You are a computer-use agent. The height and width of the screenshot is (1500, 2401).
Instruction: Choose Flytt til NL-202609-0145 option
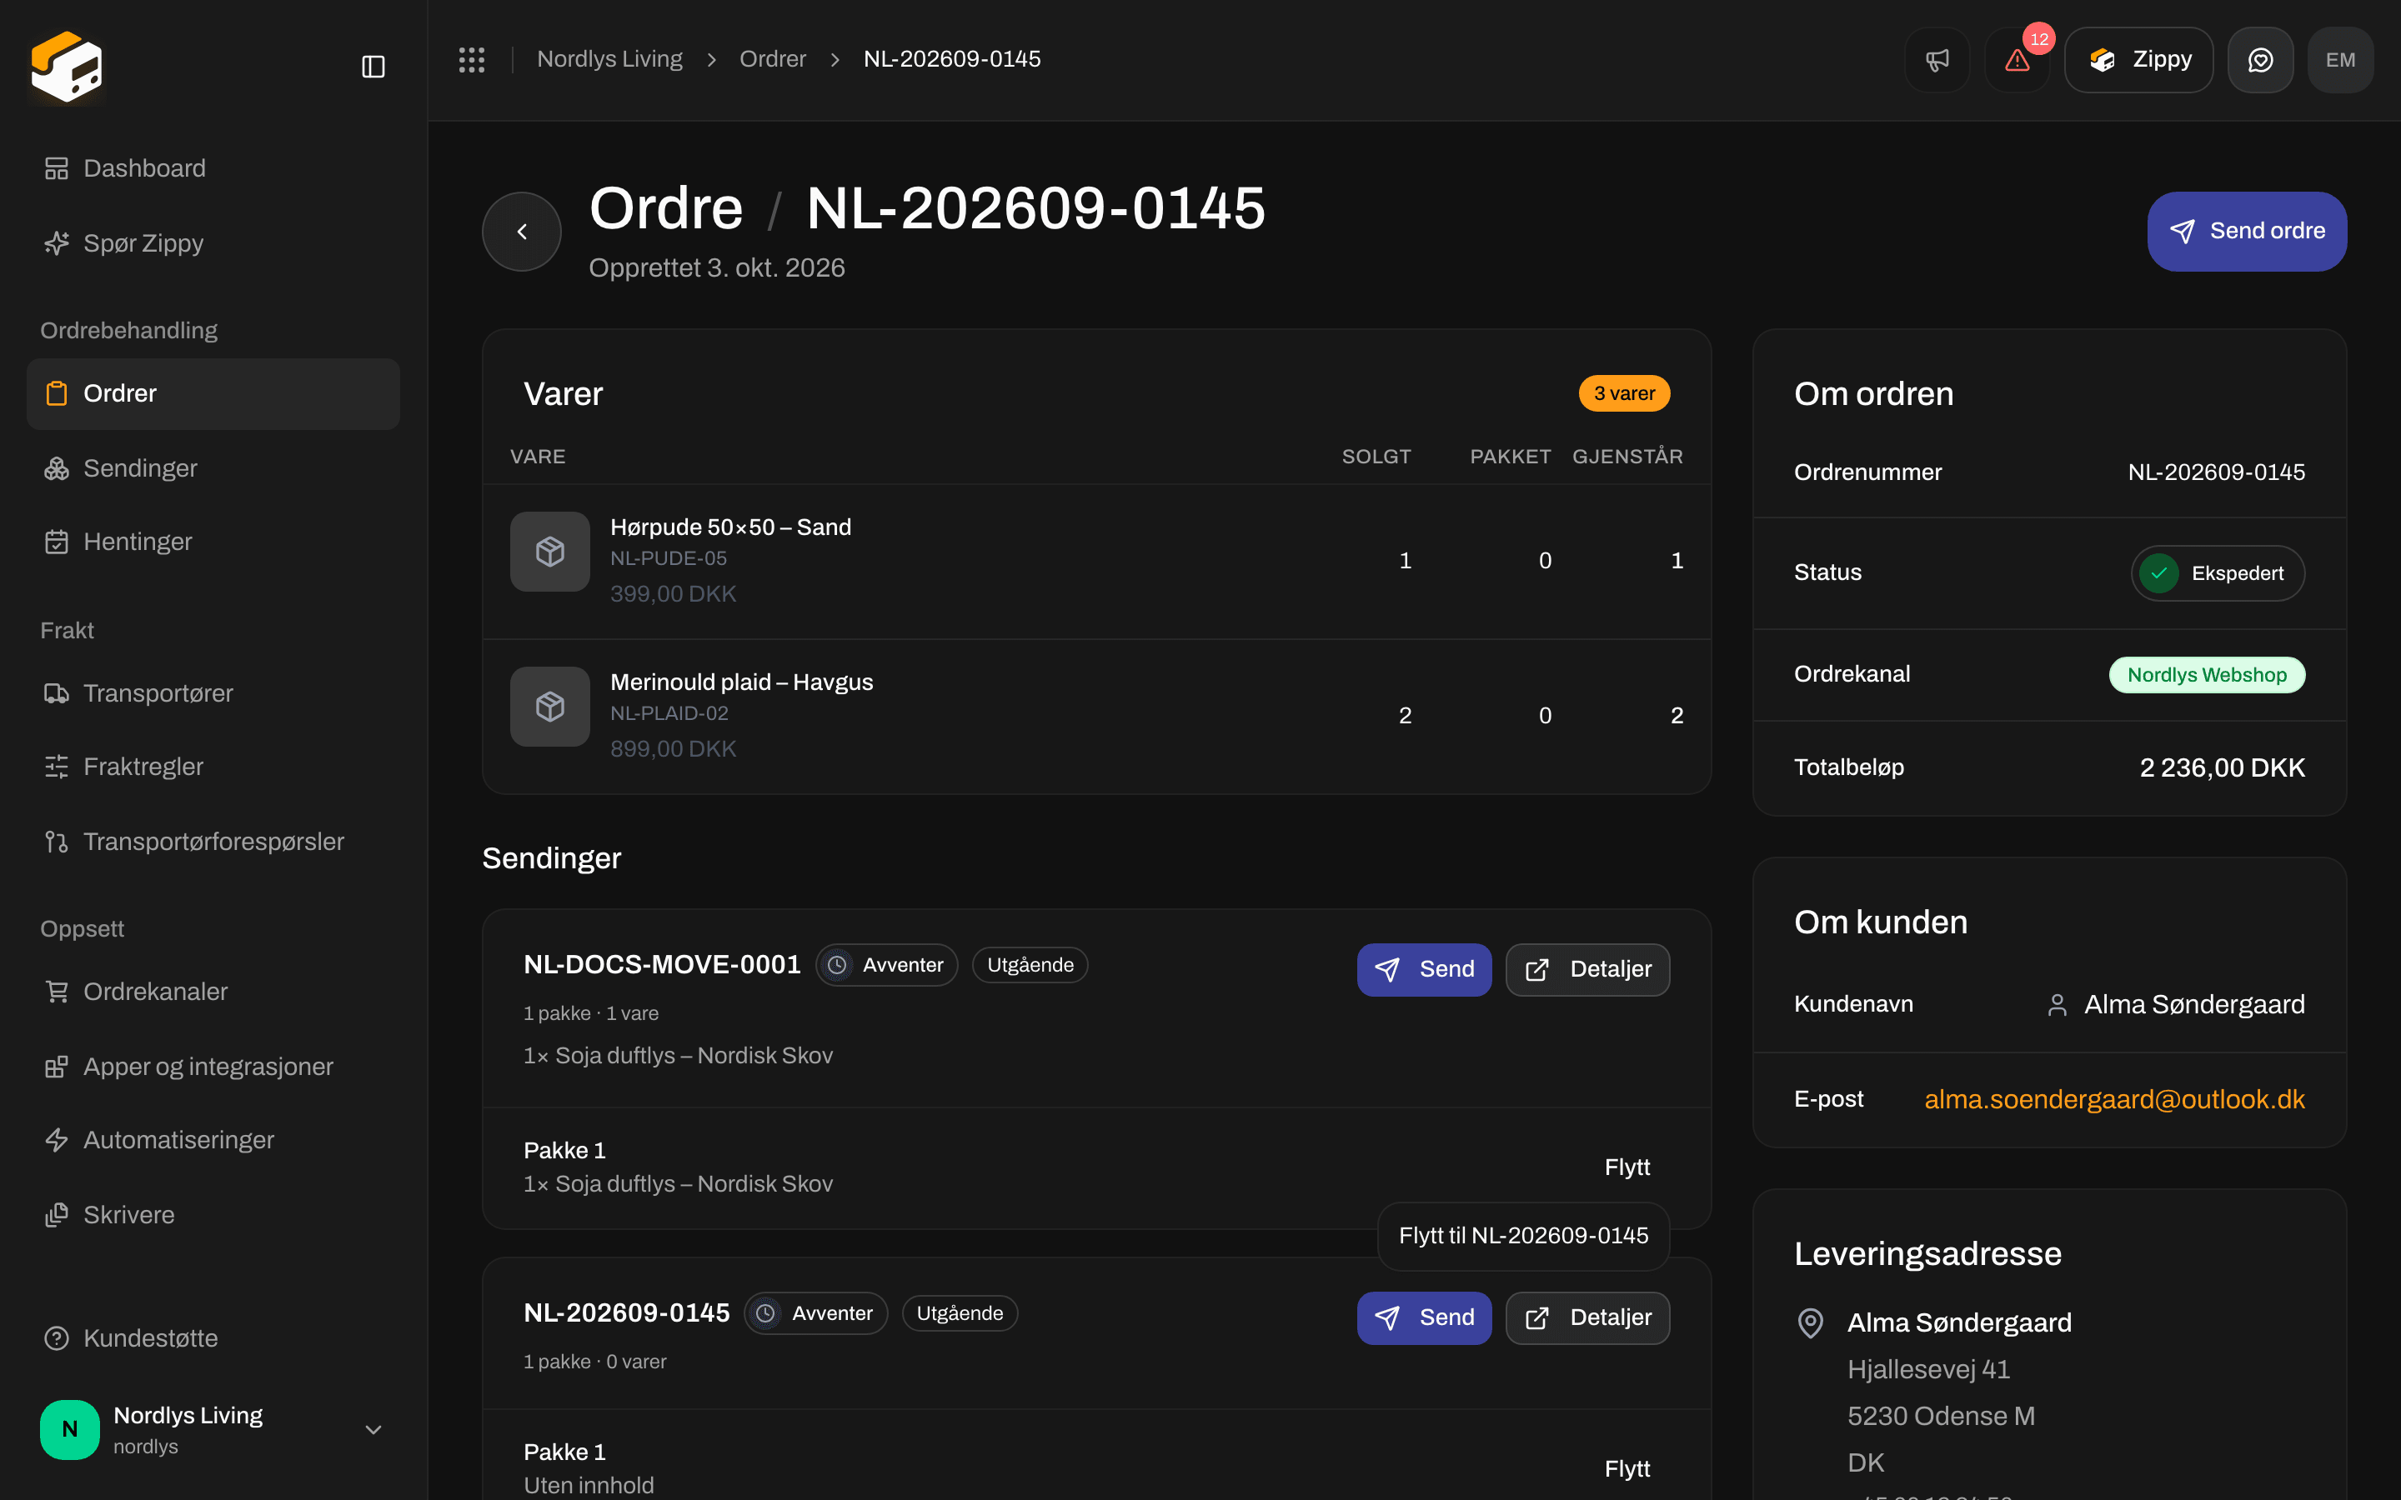[1523, 1236]
